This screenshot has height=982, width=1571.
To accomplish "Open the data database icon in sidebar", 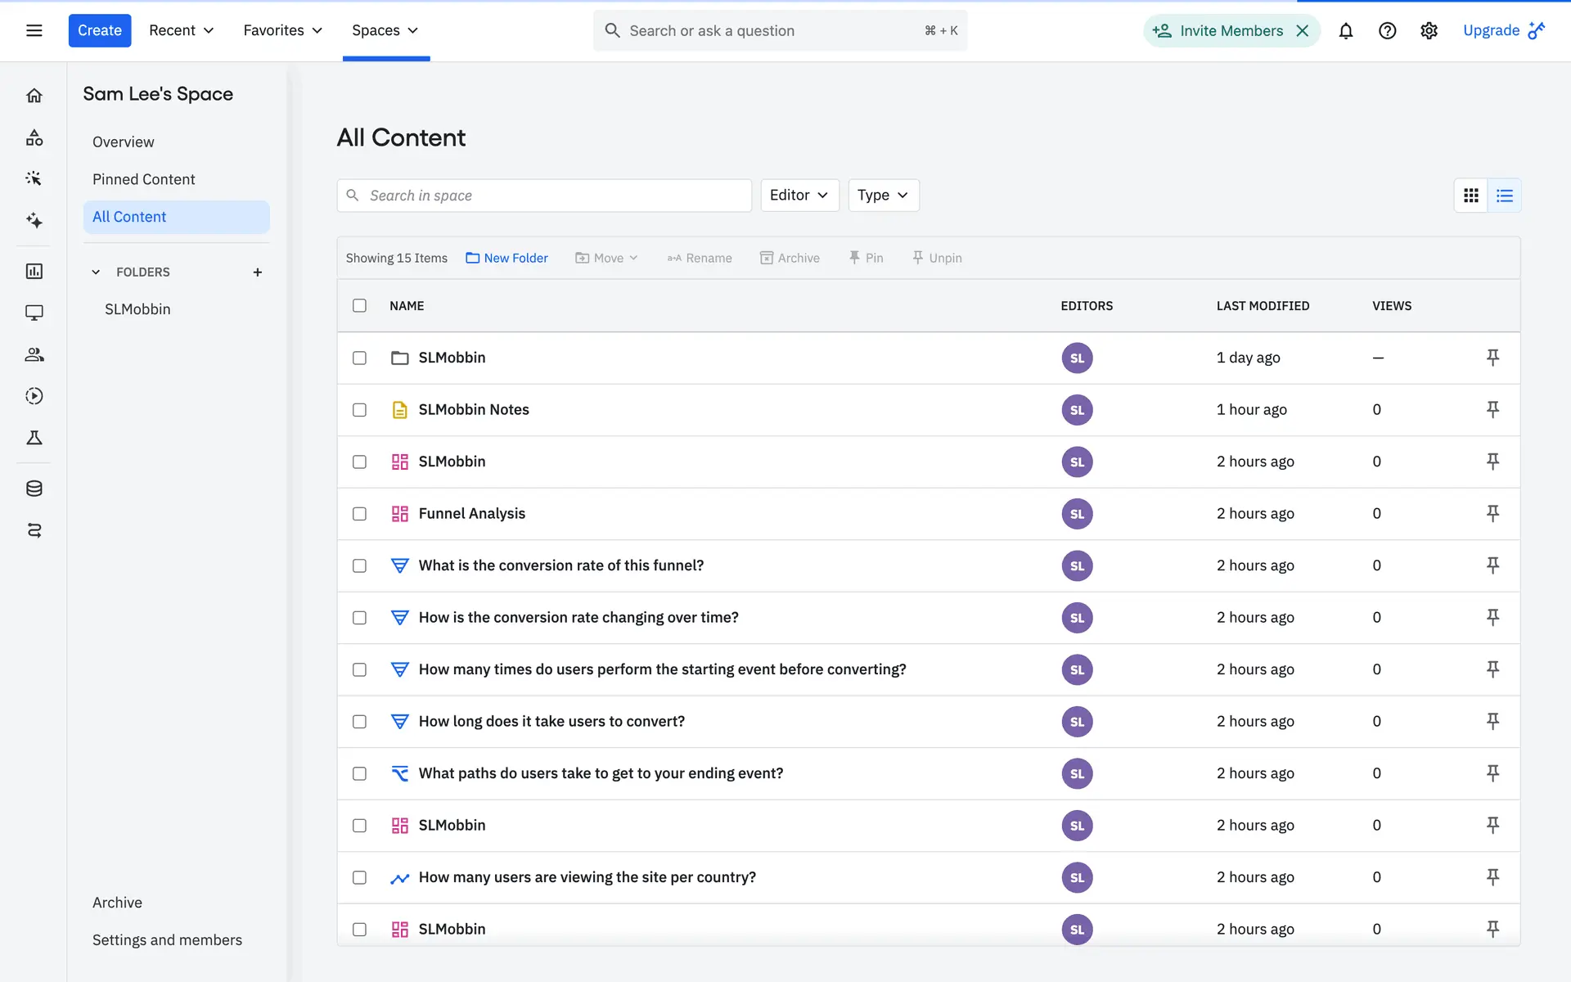I will coord(34,489).
